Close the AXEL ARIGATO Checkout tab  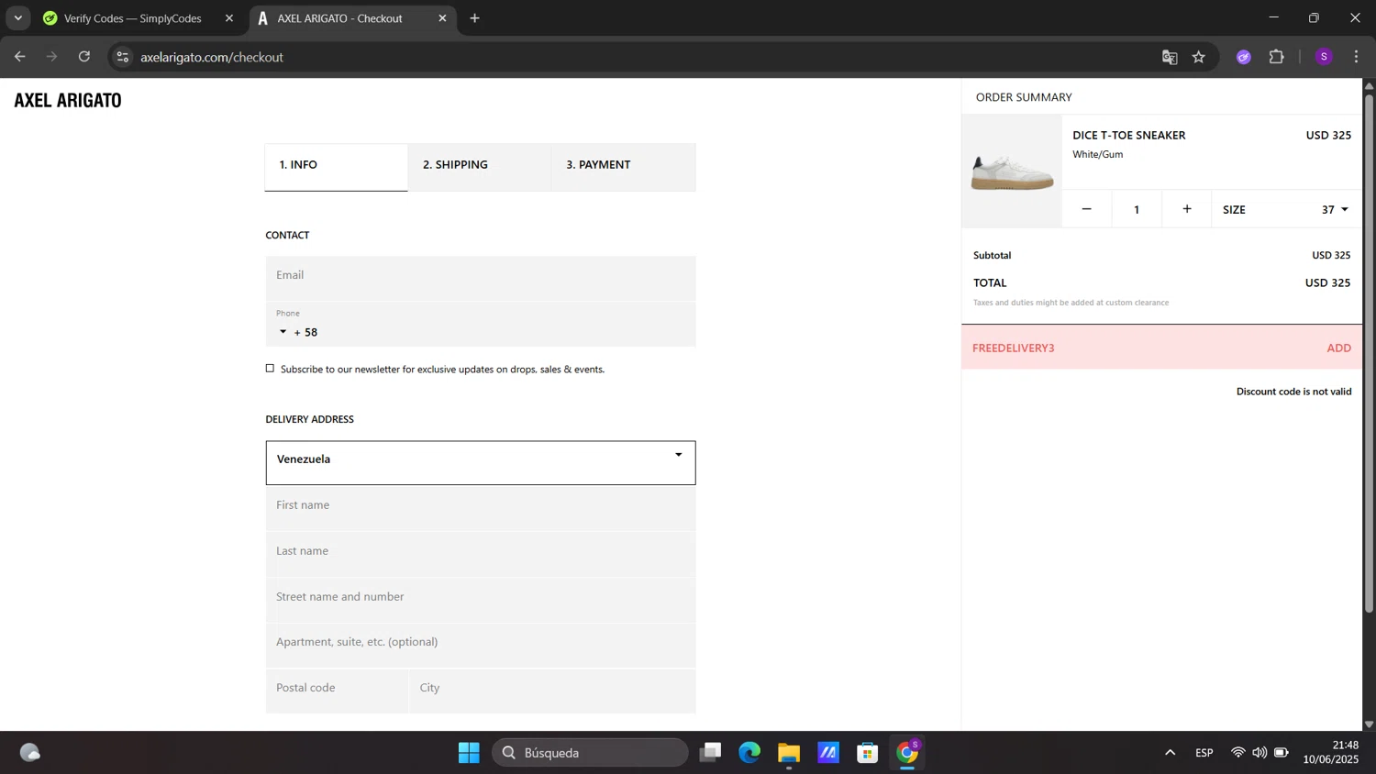pos(442,18)
